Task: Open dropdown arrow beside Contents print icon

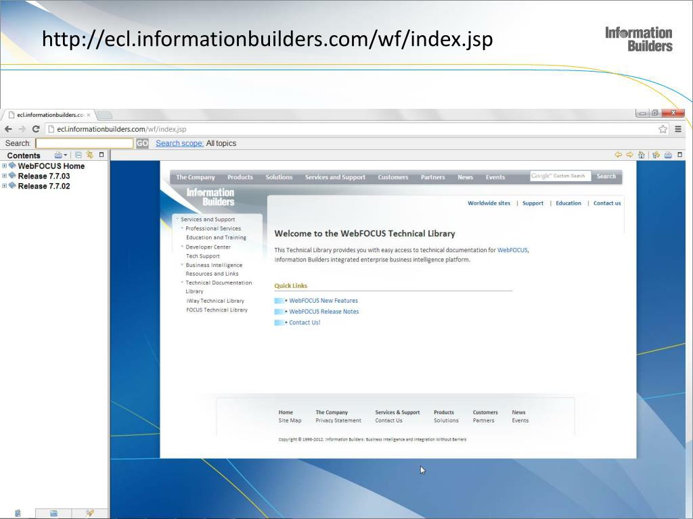Action: point(66,155)
